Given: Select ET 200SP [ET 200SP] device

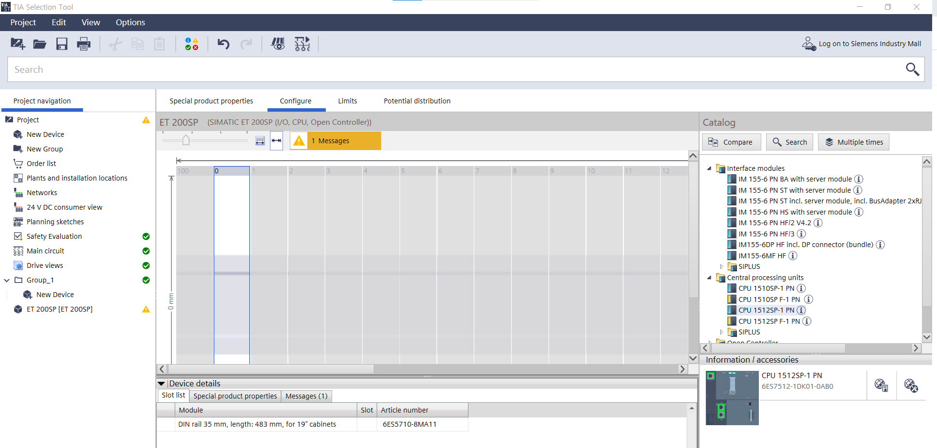Looking at the screenshot, I should pyautogui.click(x=59, y=309).
